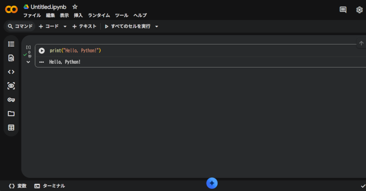
Task: Open the files folder sidebar icon
Action: [11, 114]
